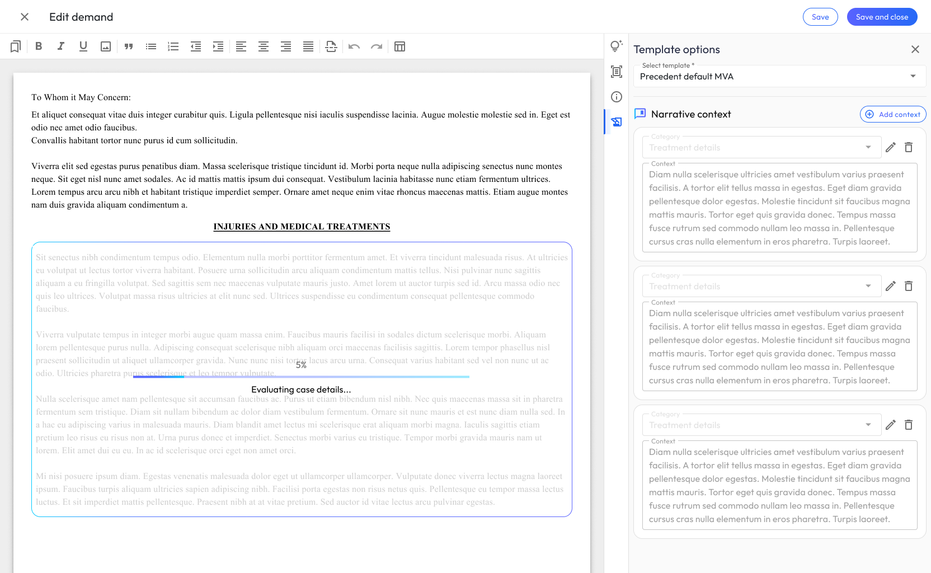Delete the first narrative context card

point(909,147)
